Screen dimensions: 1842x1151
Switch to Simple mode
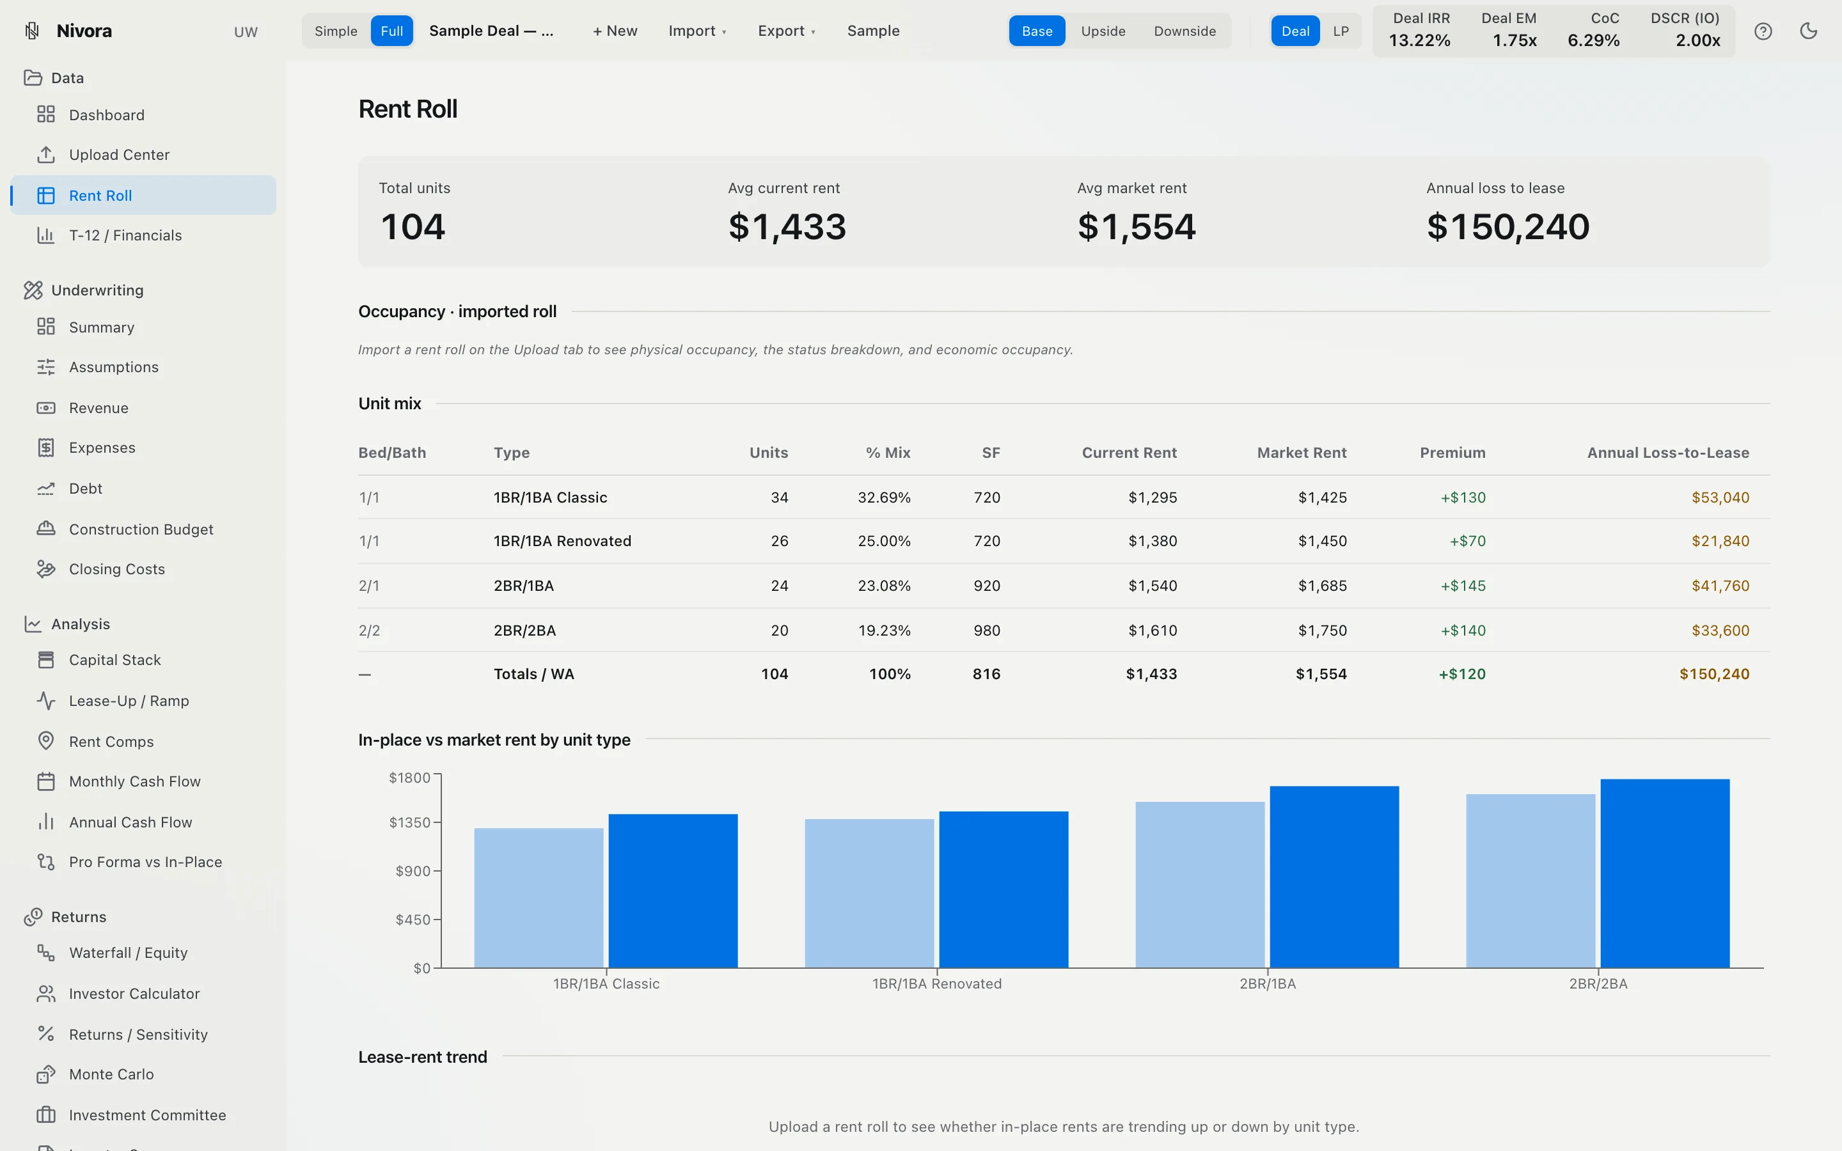(336, 31)
